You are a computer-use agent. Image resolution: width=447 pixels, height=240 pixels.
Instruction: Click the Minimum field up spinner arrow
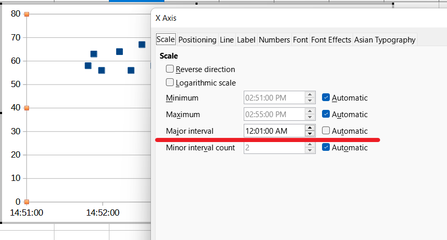(310, 95)
